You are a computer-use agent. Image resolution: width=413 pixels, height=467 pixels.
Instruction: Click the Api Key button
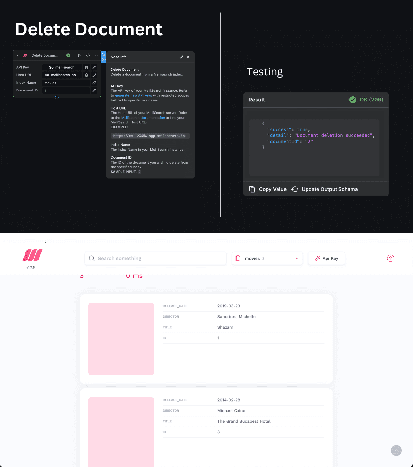point(327,258)
